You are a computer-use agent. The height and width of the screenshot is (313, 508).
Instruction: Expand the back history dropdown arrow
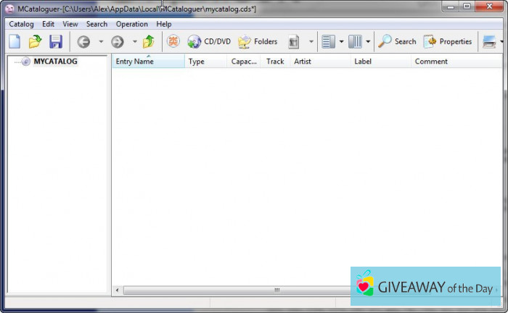click(101, 42)
